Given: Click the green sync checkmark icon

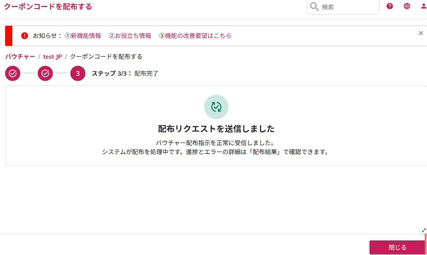Looking at the screenshot, I should click(216, 107).
